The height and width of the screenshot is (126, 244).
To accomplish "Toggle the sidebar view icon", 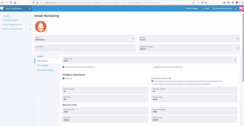I will click(x=228, y=2).
